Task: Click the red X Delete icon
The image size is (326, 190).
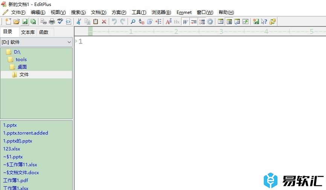Action: tap(104, 21)
